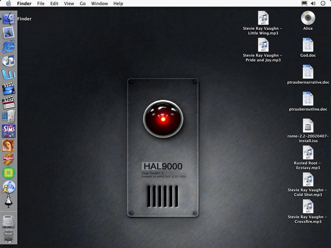
Task: Open the Help menu
Action: 118,3
